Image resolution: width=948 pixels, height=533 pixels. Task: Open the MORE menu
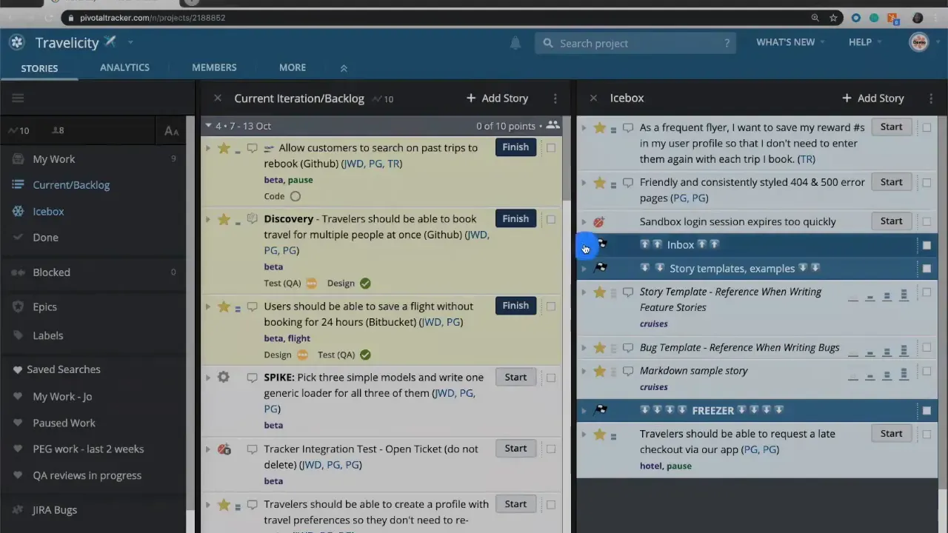(292, 67)
